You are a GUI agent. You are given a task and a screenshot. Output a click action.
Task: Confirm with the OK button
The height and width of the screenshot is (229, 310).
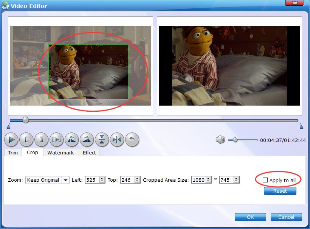click(250, 217)
